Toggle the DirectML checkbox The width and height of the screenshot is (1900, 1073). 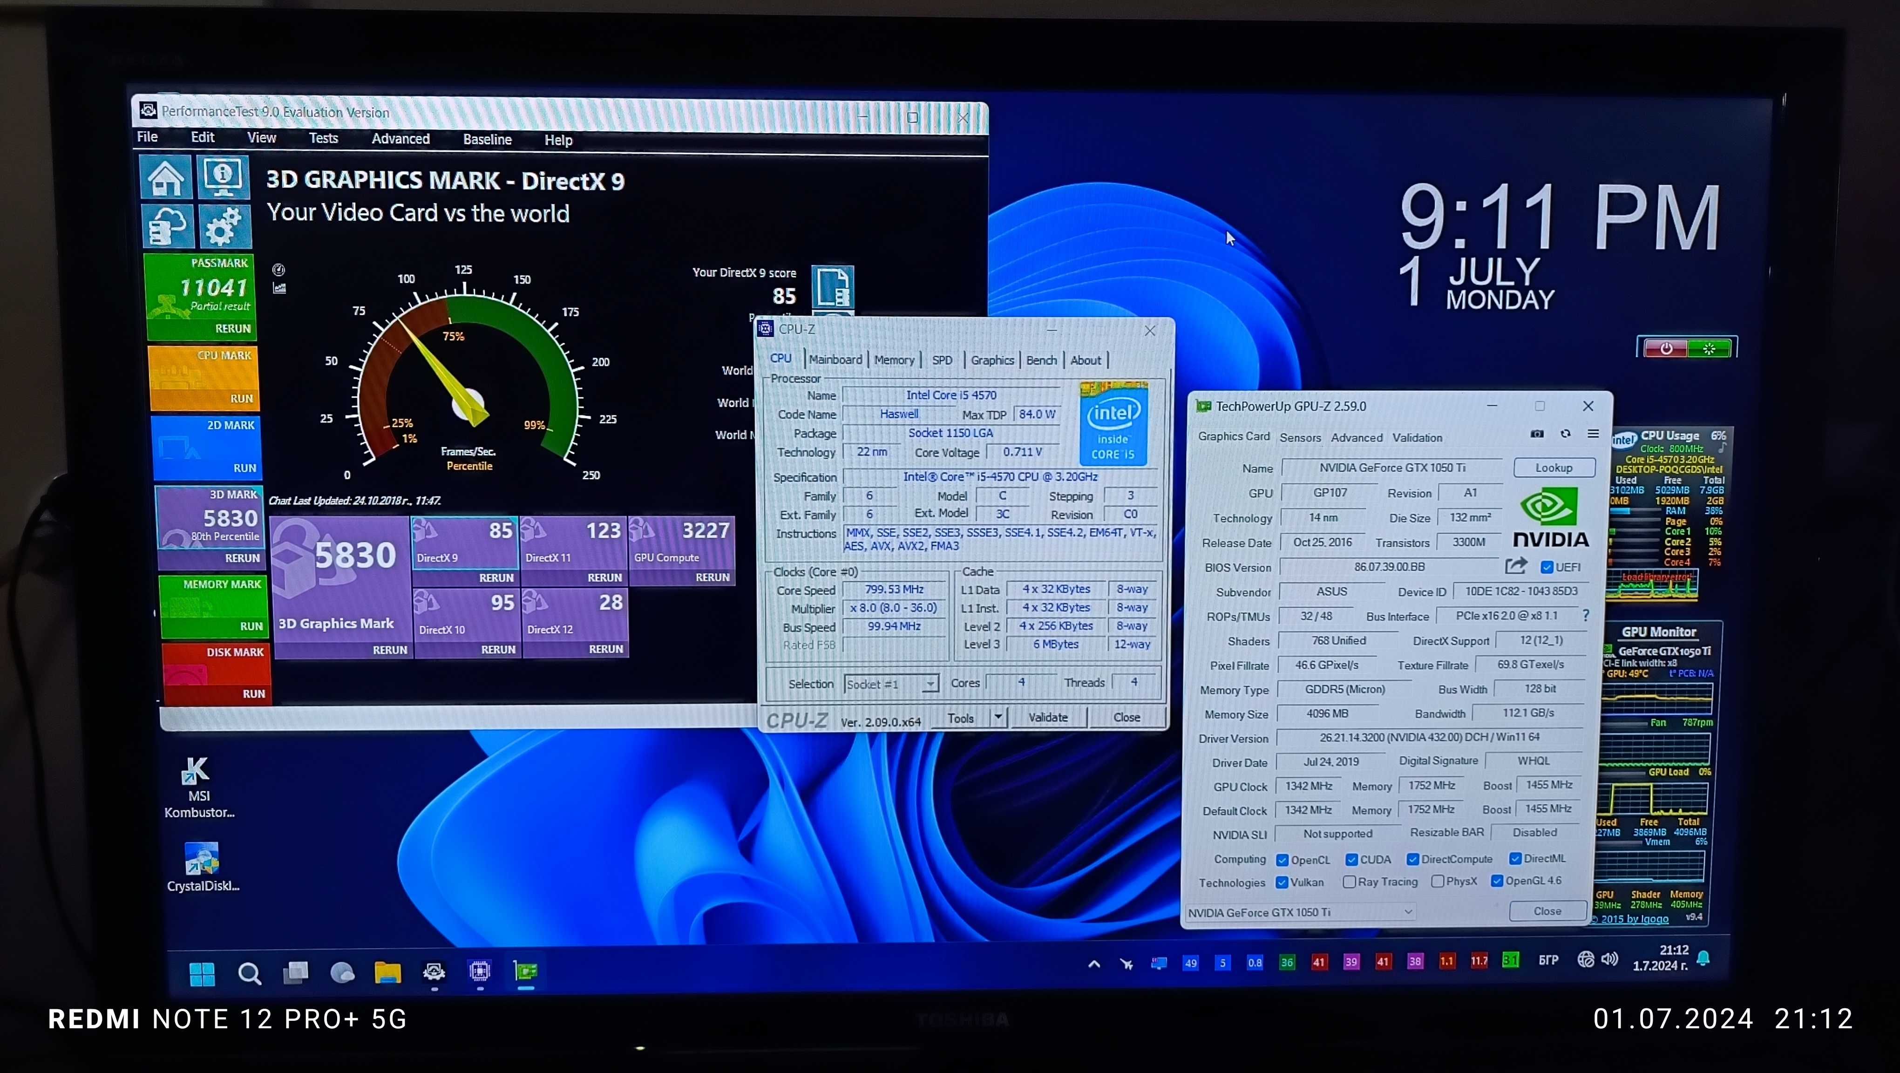pyautogui.click(x=1515, y=858)
